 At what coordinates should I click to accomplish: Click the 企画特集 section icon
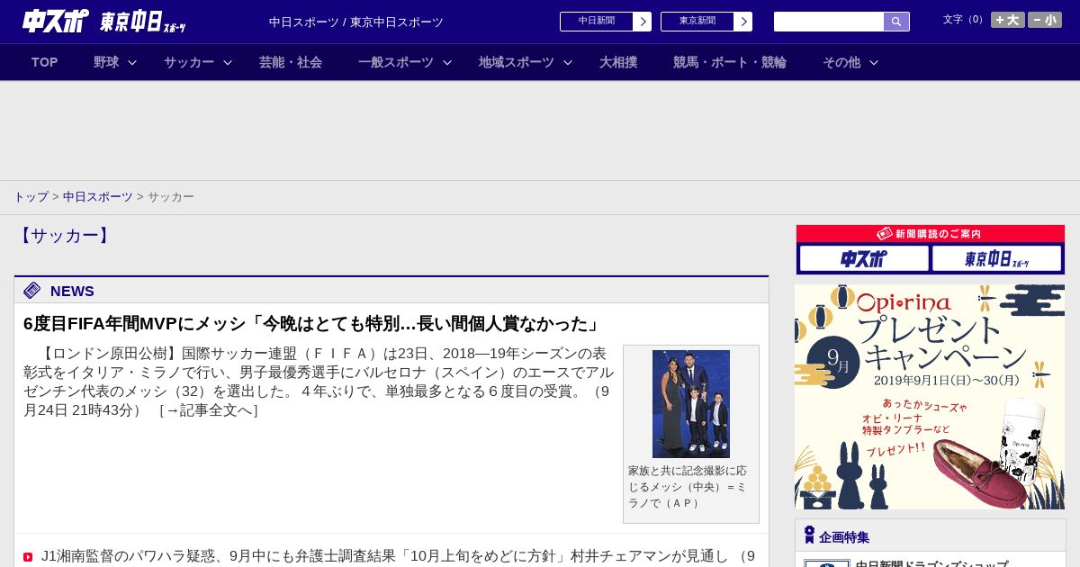pos(809,535)
